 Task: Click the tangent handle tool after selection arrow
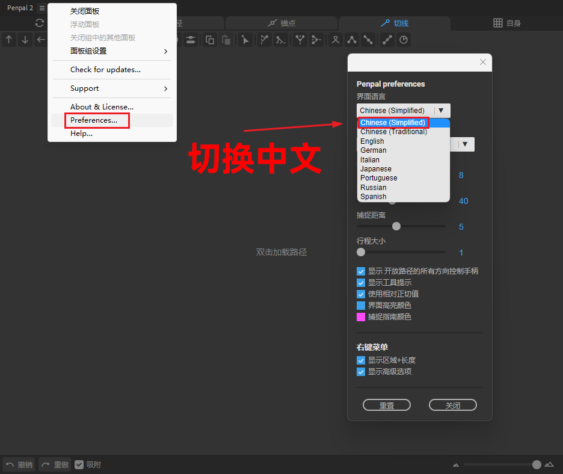pos(264,40)
